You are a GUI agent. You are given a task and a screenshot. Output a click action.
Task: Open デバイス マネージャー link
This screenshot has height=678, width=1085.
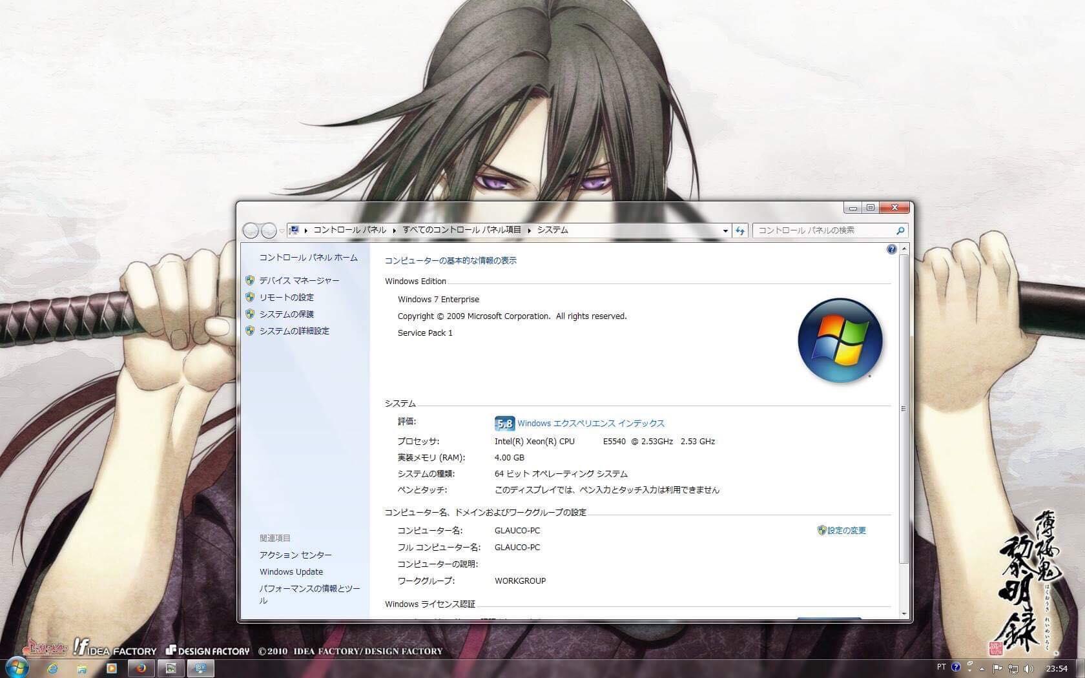point(299,281)
